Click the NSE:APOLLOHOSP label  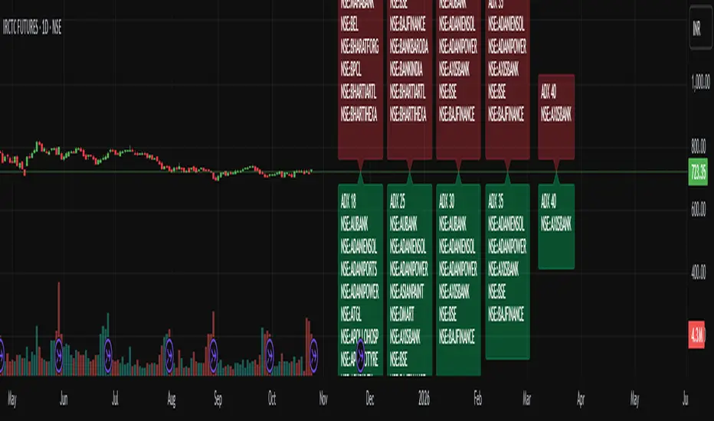360,337
